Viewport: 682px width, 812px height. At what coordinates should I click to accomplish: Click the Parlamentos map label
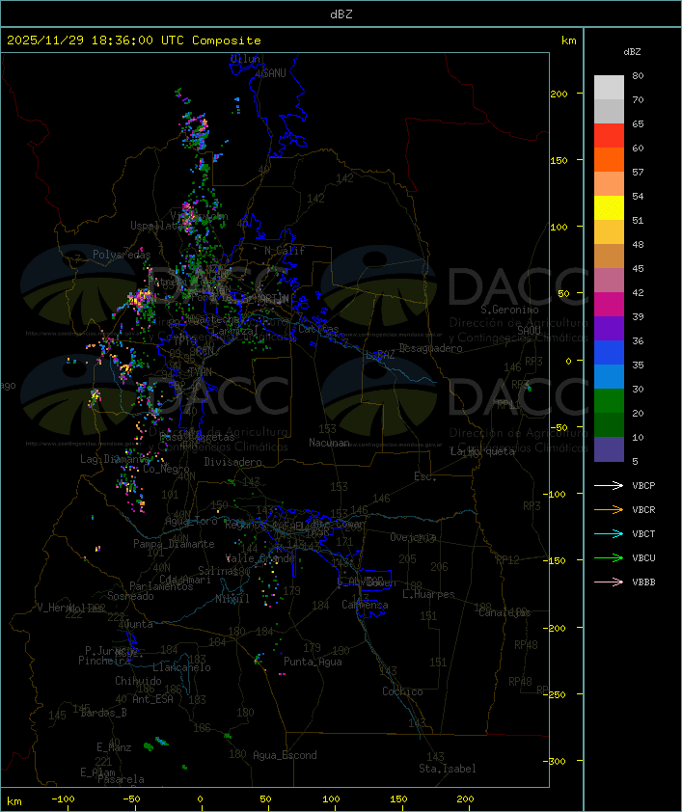coord(161,586)
